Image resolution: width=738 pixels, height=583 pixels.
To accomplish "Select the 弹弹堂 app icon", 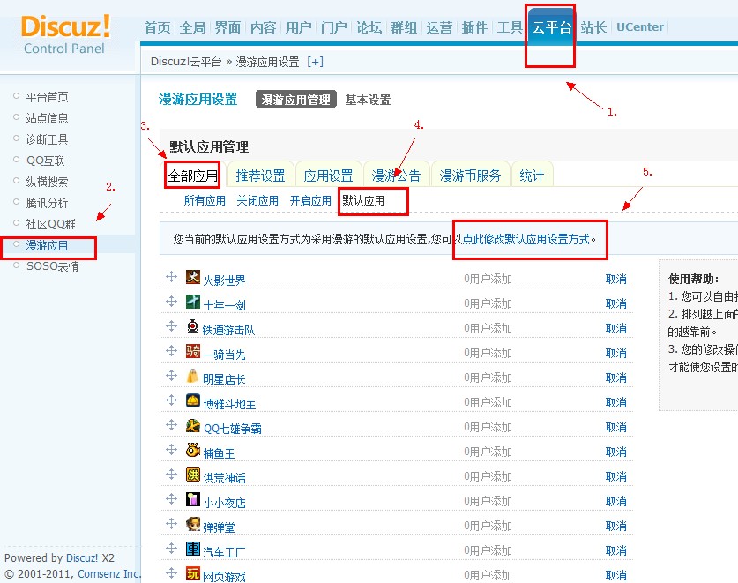I will point(192,524).
